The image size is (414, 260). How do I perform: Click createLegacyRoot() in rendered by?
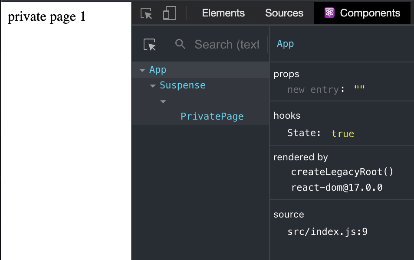[342, 172]
